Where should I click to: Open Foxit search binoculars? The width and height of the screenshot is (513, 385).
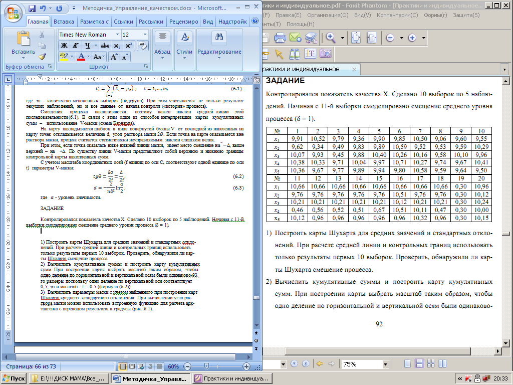295,54
